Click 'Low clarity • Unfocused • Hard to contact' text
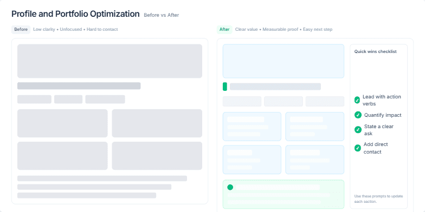The height and width of the screenshot is (212, 425). click(76, 29)
